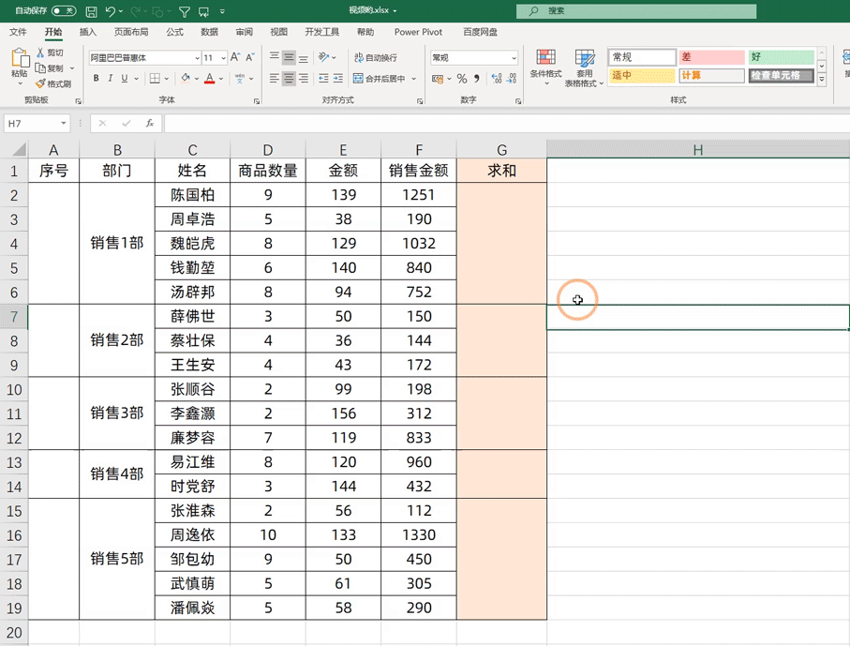Switch to the Power Pivot tab
The height and width of the screenshot is (646, 850).
(418, 32)
